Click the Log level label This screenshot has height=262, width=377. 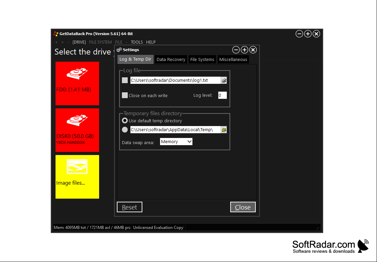coord(203,95)
